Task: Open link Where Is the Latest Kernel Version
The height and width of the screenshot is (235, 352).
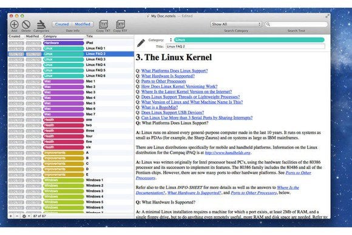Action: click(x=186, y=91)
